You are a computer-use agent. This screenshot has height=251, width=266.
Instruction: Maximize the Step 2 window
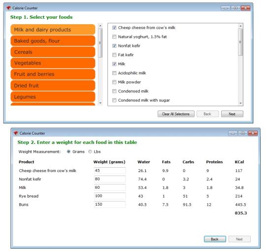[x=243, y=133]
